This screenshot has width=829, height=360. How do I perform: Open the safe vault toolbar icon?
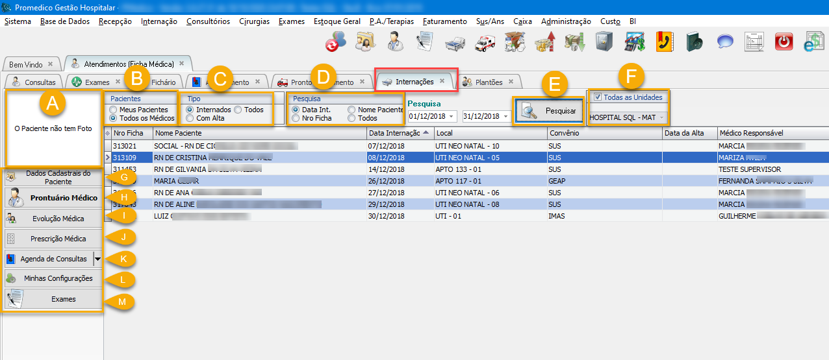(604, 42)
